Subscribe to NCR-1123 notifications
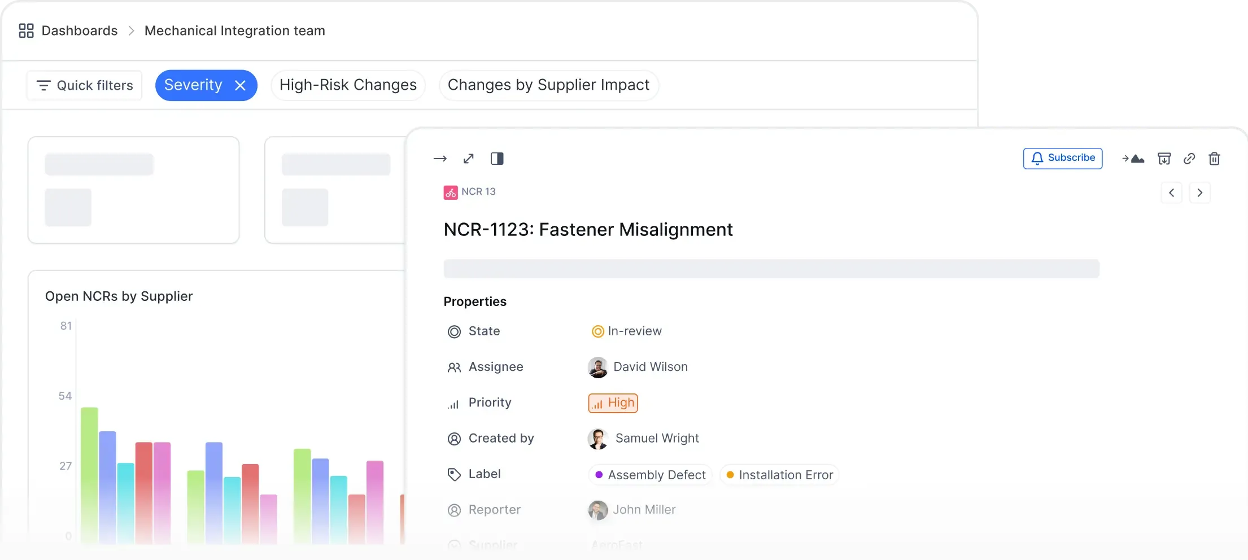Screen dimensions: 1248x560 [x=1062, y=158]
